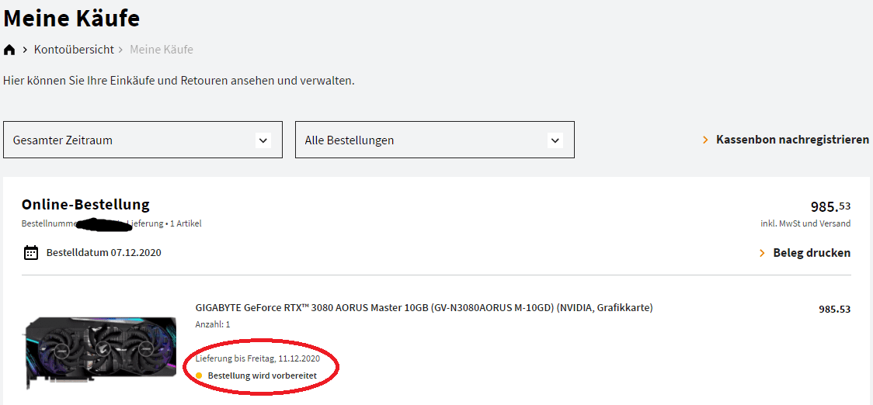Click inkl. MwSt und Versand text

[805, 223]
